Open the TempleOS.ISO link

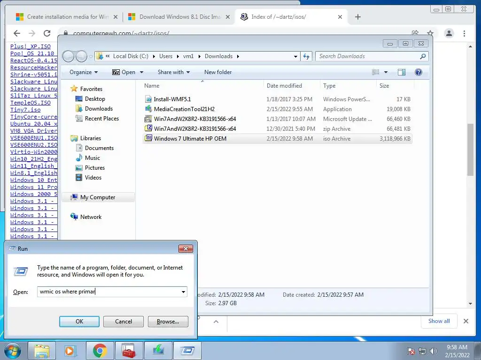pos(31,103)
